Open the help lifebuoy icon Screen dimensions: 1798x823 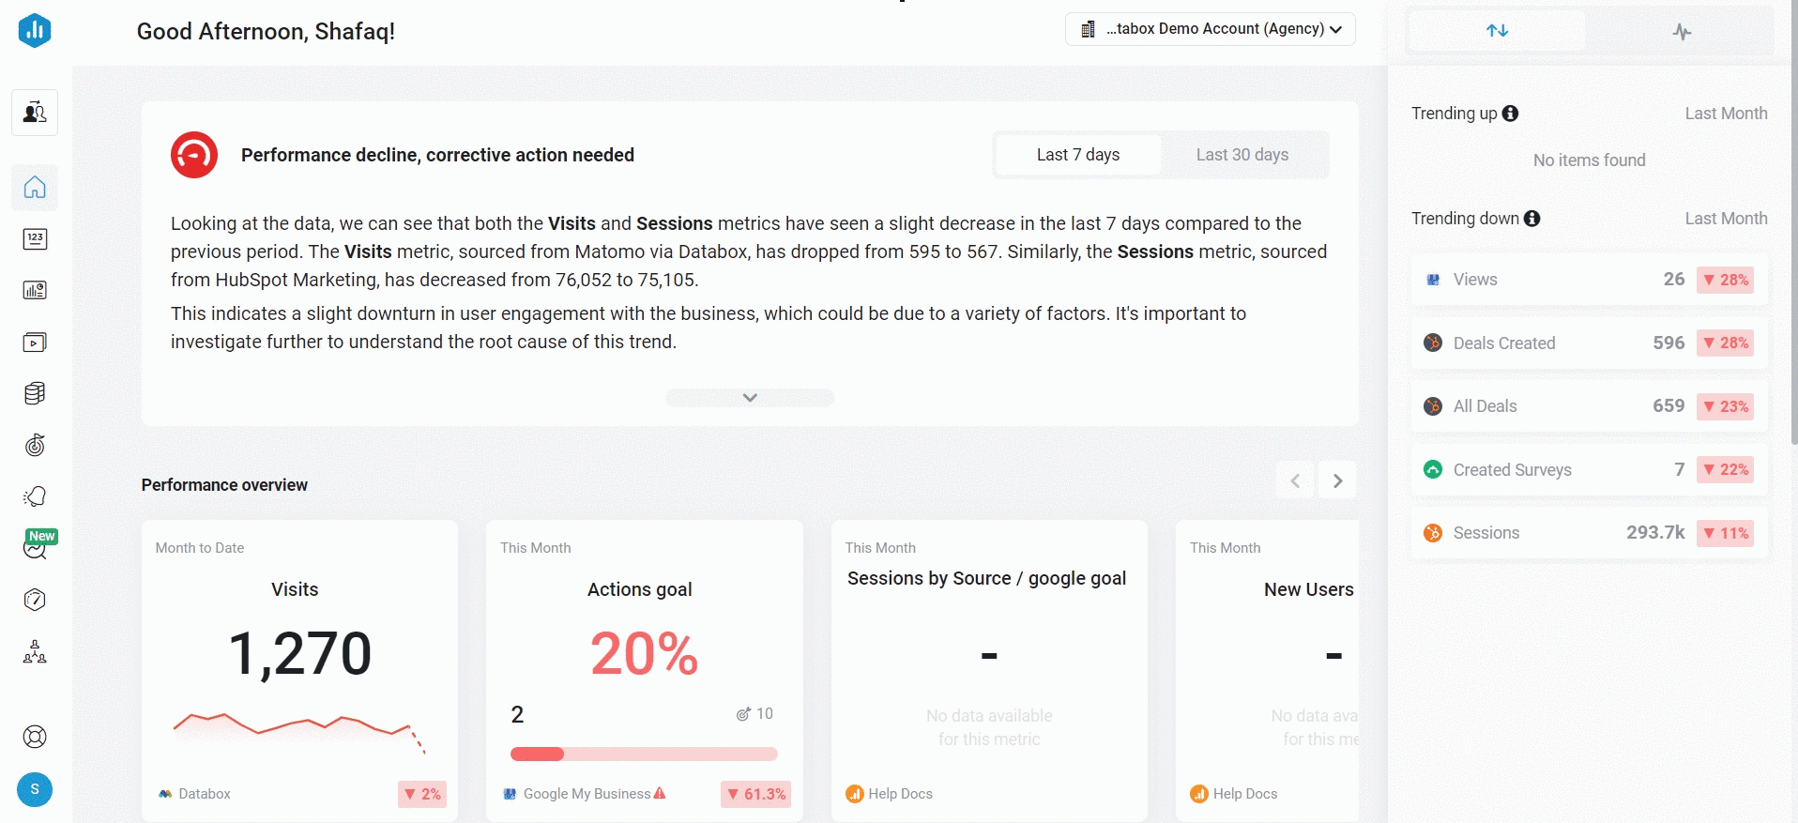tap(35, 737)
